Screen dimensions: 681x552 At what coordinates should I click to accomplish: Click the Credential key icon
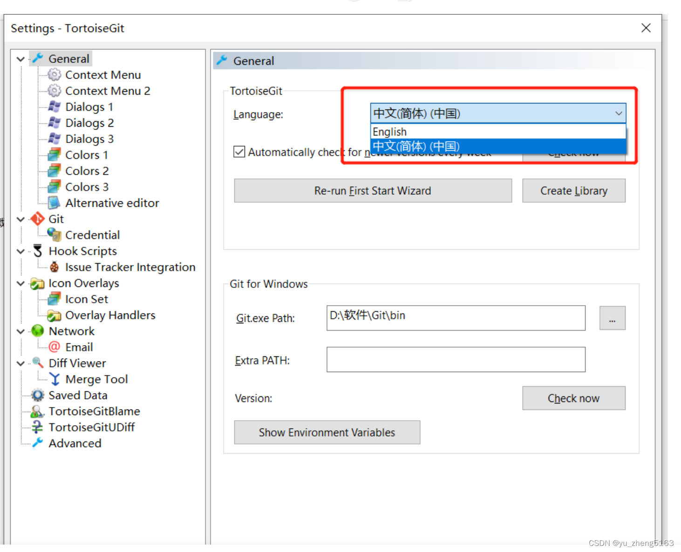pyautogui.click(x=54, y=235)
